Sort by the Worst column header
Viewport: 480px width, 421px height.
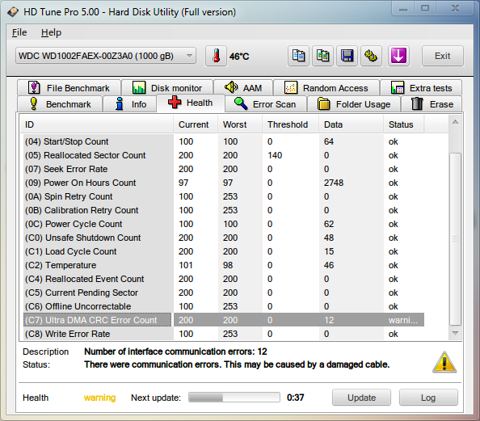tap(240, 124)
